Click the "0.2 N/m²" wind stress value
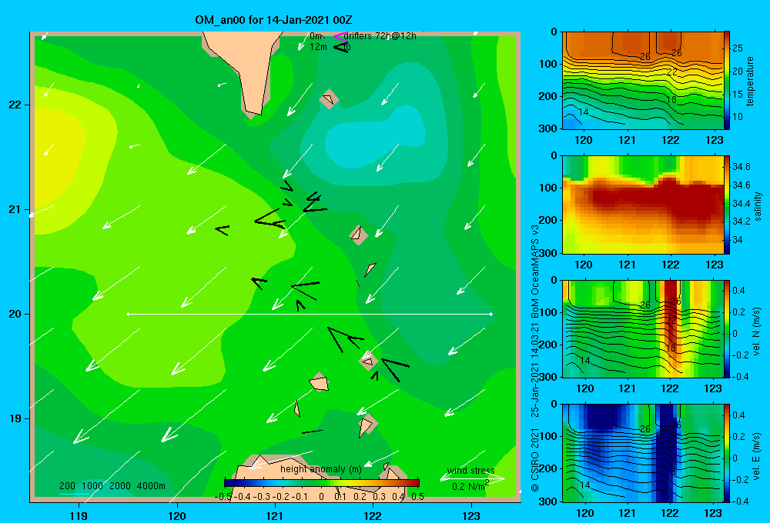 470,486
